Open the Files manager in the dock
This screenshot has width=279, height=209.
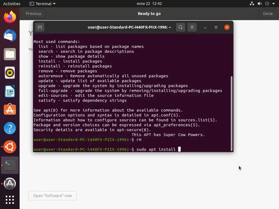point(10,54)
